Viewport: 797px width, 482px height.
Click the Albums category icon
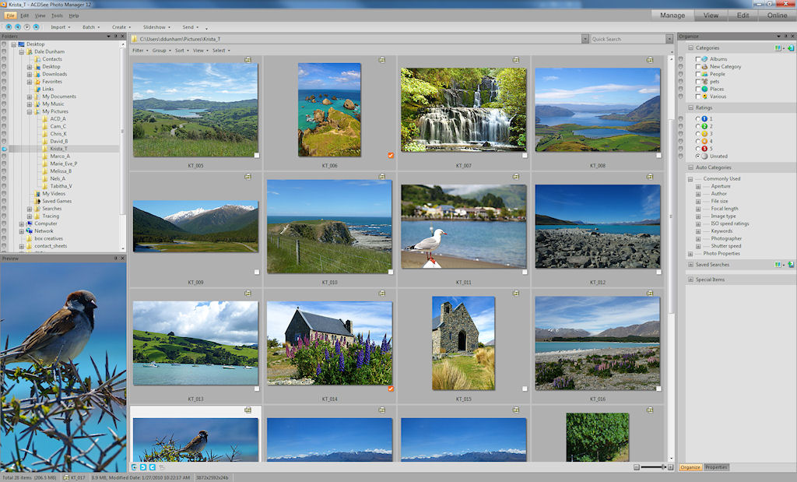(704, 59)
